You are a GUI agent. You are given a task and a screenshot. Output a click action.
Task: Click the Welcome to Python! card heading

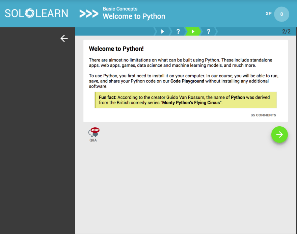tap(116, 49)
